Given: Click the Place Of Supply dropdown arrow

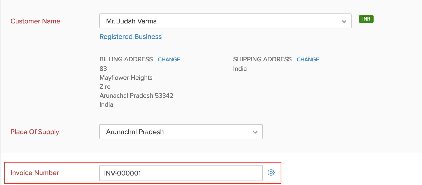Looking at the screenshot, I should (x=255, y=132).
